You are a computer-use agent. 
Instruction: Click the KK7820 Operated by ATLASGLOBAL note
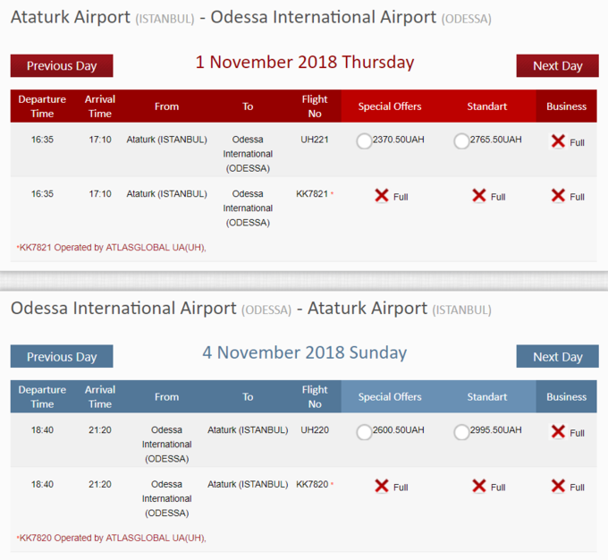click(x=111, y=538)
